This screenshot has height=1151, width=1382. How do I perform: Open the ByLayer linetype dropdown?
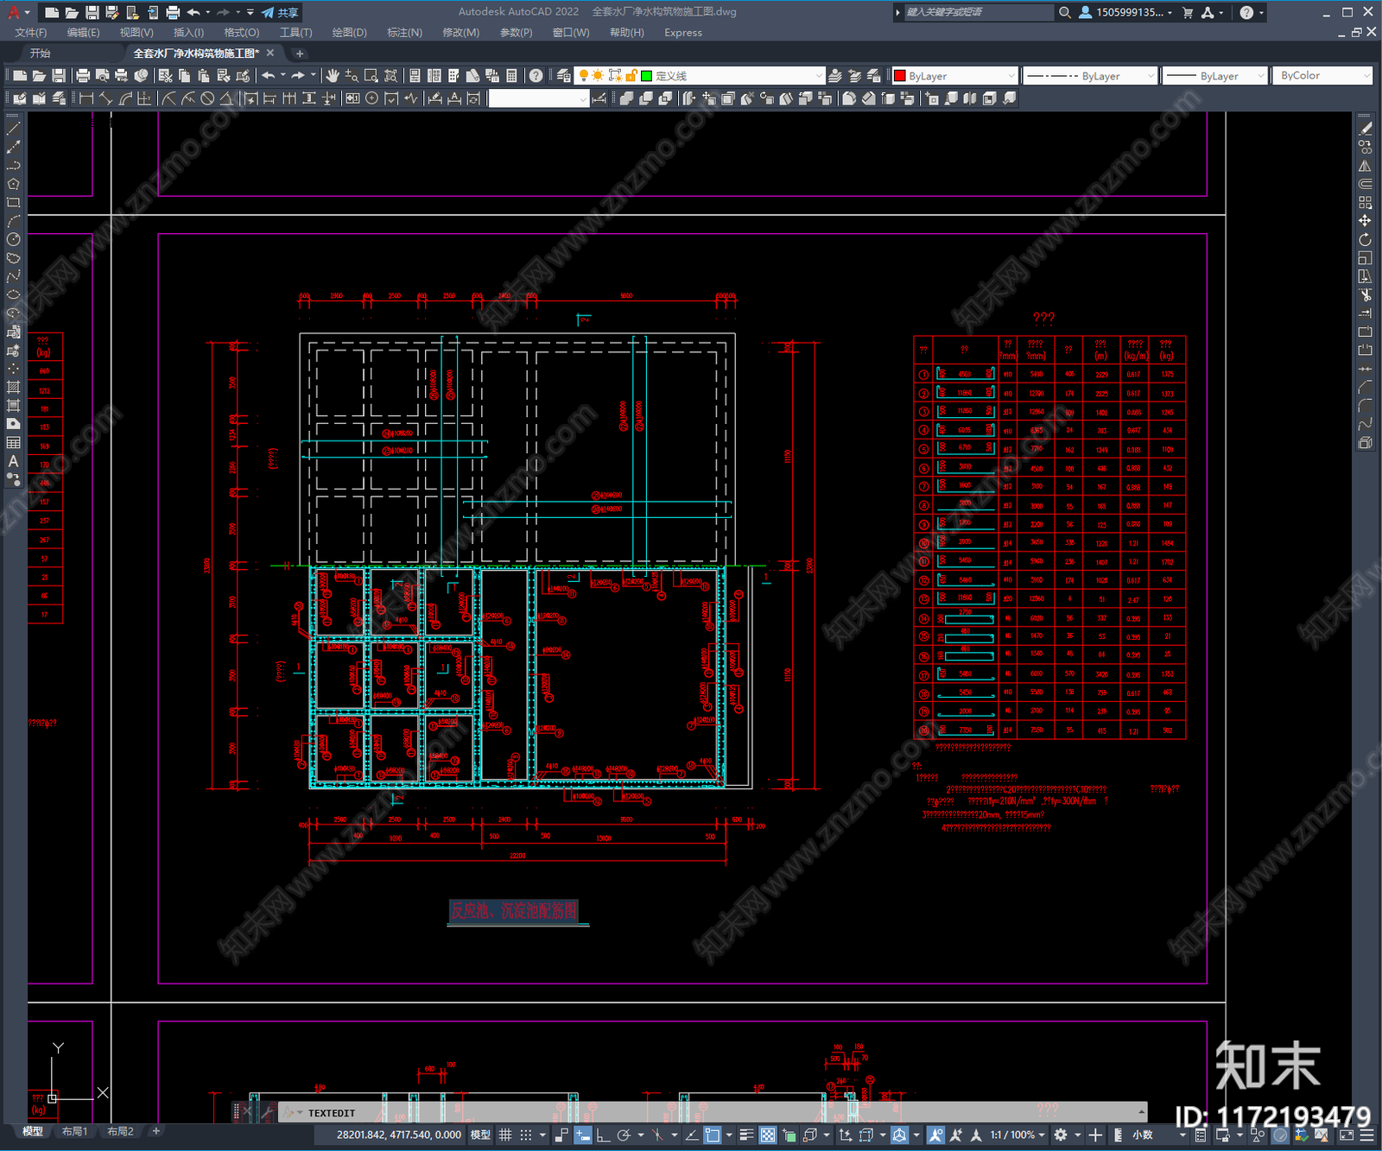pyautogui.click(x=1089, y=76)
